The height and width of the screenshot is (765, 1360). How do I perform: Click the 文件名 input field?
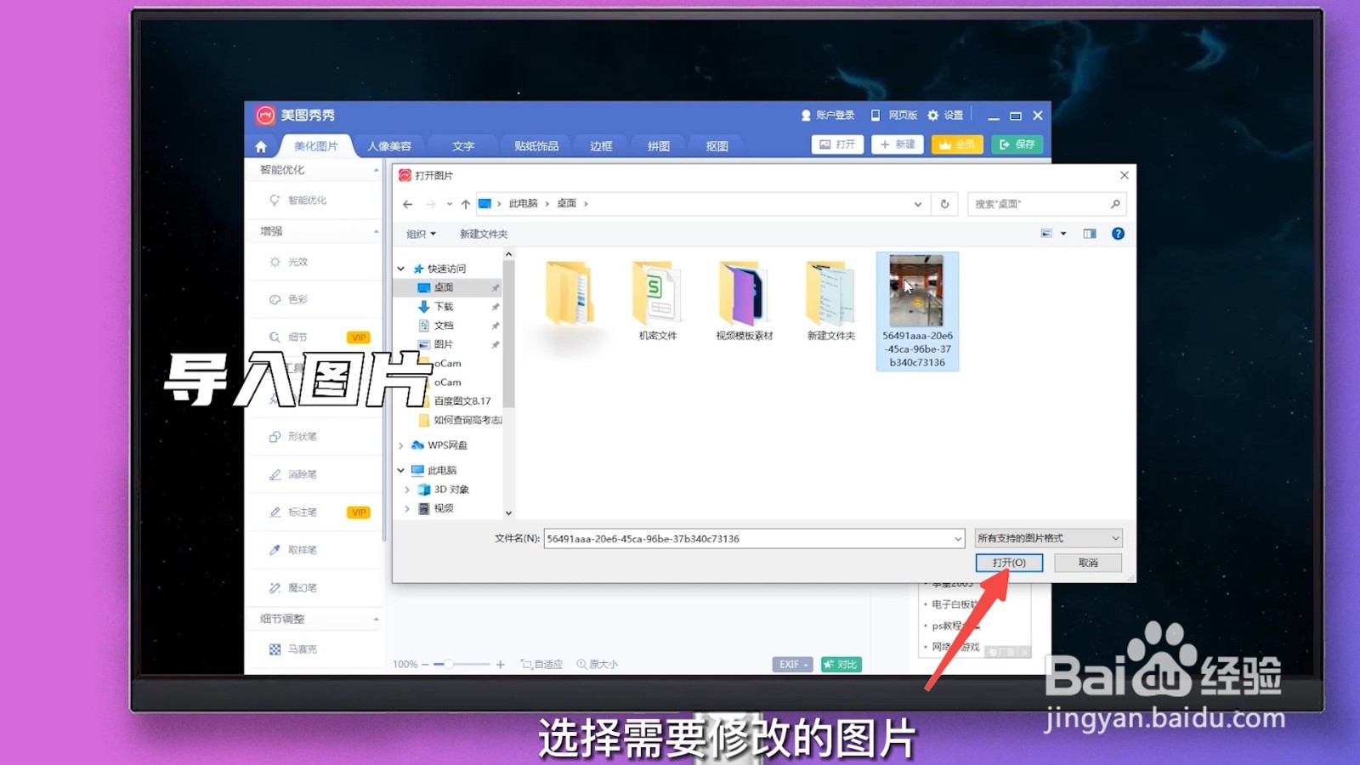coord(754,539)
